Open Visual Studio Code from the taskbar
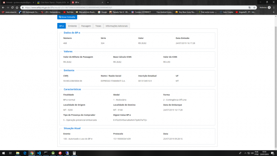Screen dimensions: 277x156 [39, 153]
